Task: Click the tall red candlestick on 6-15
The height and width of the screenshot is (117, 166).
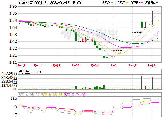Action: coord(152,18)
